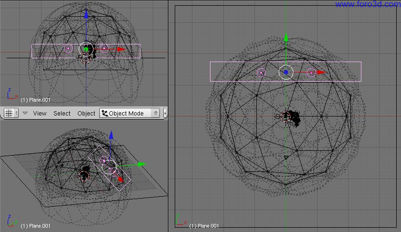This screenshot has height=232, width=401.
Task: Click the red X-axis arrow in the top view
Action: 321,73
